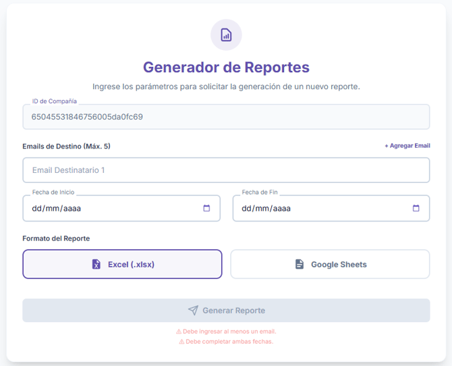This screenshot has height=366, width=452.
Task: Select the day segment of Fecha de Fin
Action: (247, 209)
